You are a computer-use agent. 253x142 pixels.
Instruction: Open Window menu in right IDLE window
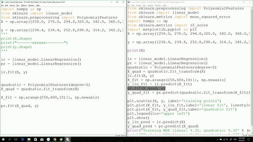point(158,5)
